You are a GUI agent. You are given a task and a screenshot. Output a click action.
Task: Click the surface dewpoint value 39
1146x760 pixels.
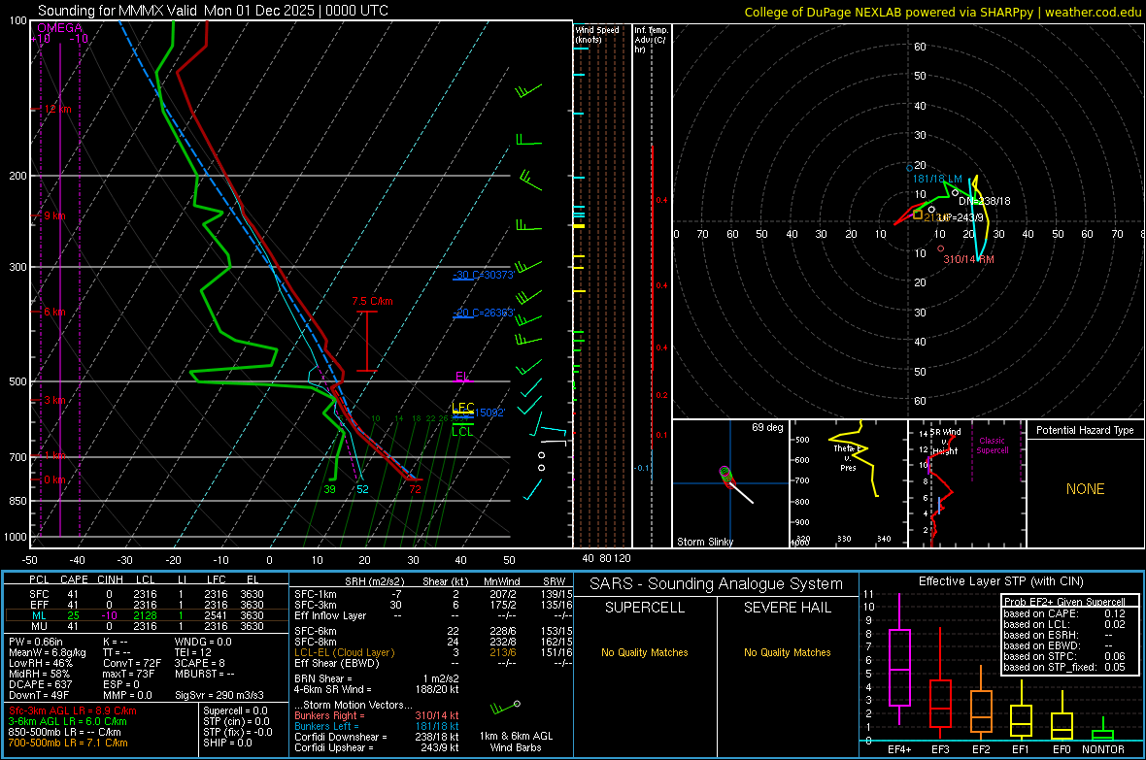[329, 489]
